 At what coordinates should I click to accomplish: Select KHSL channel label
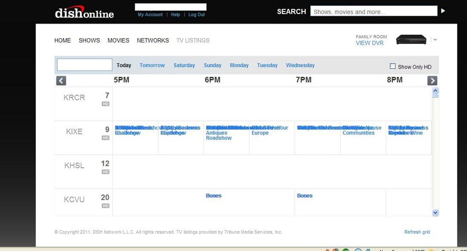point(74,165)
